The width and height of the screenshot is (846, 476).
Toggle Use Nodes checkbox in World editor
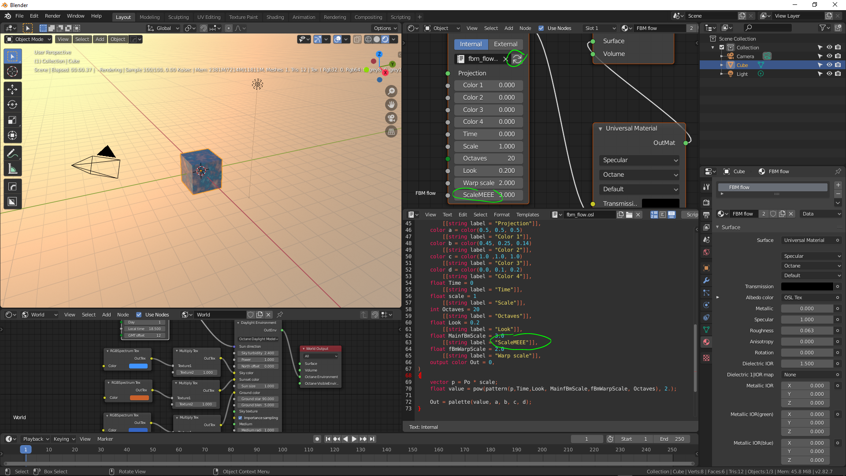tap(139, 315)
